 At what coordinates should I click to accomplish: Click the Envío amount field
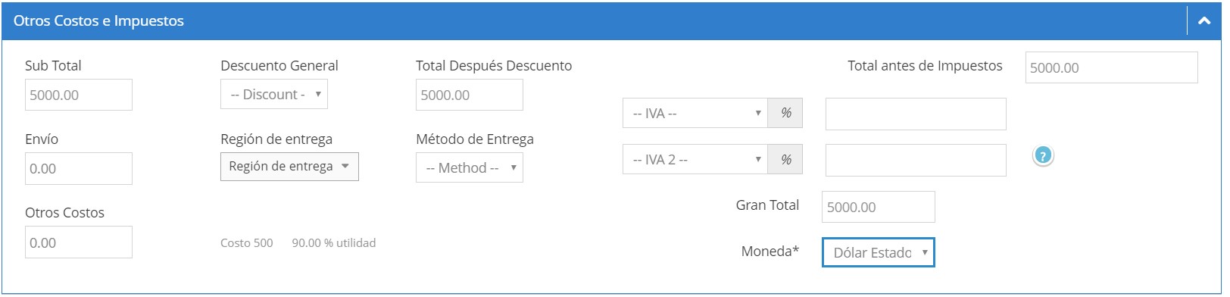click(79, 168)
